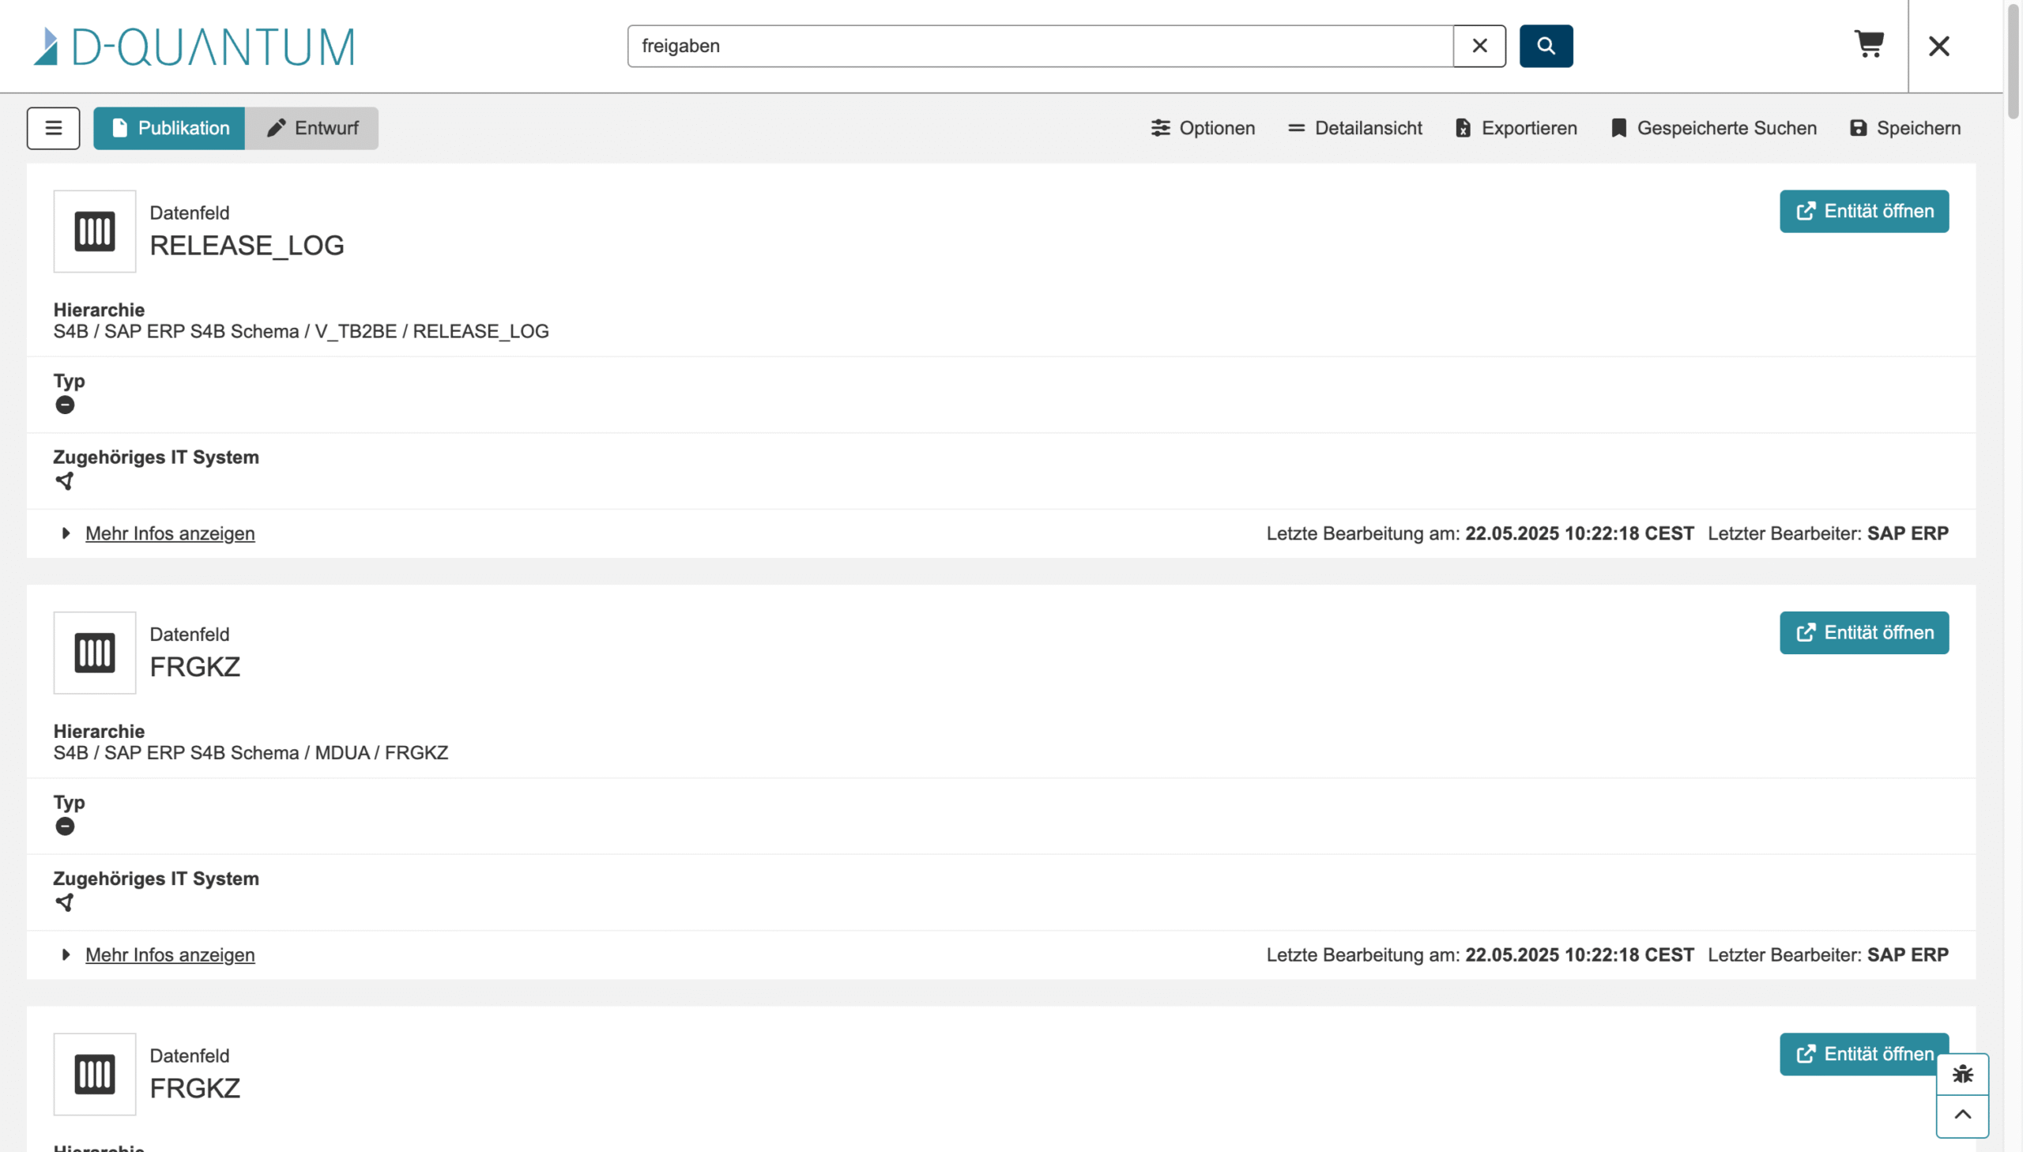Viewport: 2023px width, 1152px height.
Task: Toggle the Detailansicht view
Action: (x=1354, y=128)
